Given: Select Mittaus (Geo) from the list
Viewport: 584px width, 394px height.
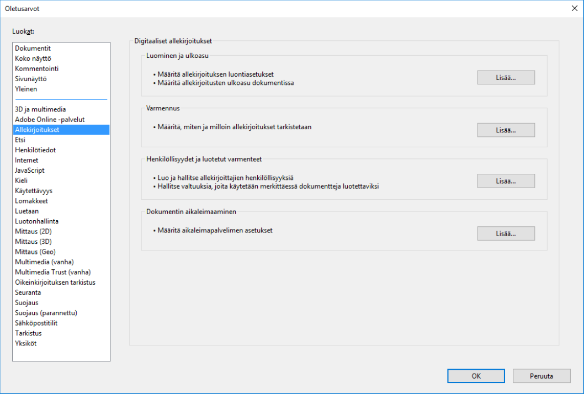Looking at the screenshot, I should tap(35, 252).
